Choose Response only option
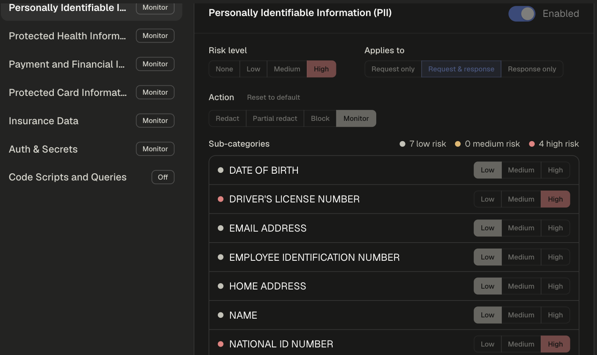 [x=532, y=69]
